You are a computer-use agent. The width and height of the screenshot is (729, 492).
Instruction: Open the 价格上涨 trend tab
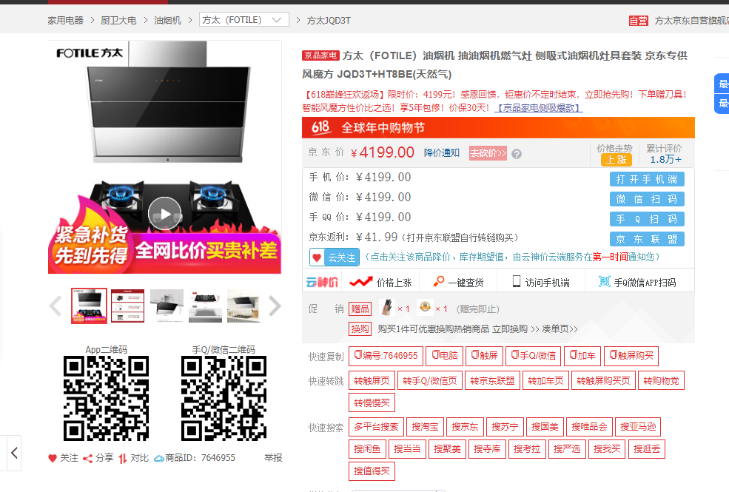pos(380,282)
